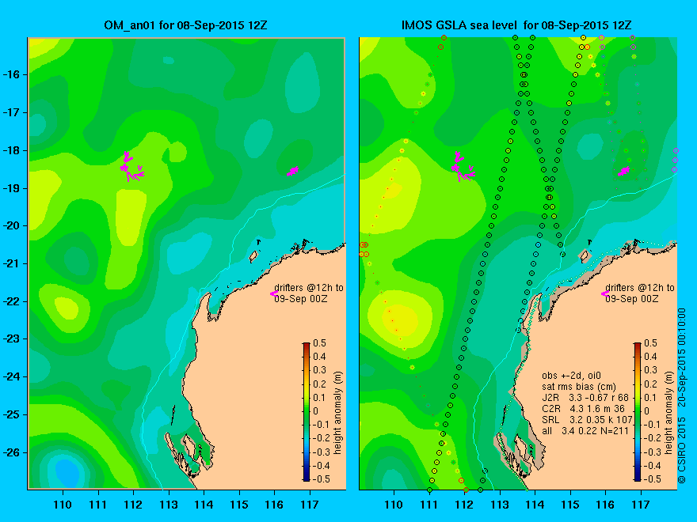Select the magenta drifter cluster near 112E in right map
Viewport: 697px width, 522px height.
tap(463, 168)
